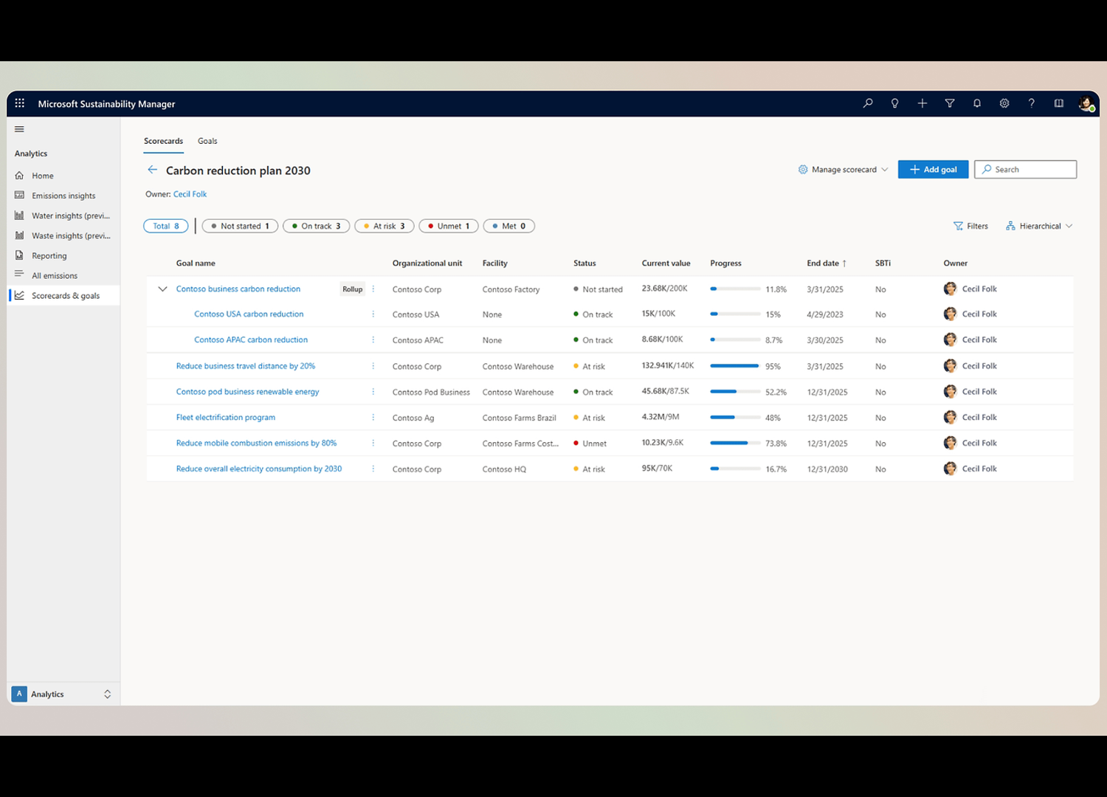Open the Hierarchical view dropdown
The width and height of the screenshot is (1107, 797).
(1039, 226)
